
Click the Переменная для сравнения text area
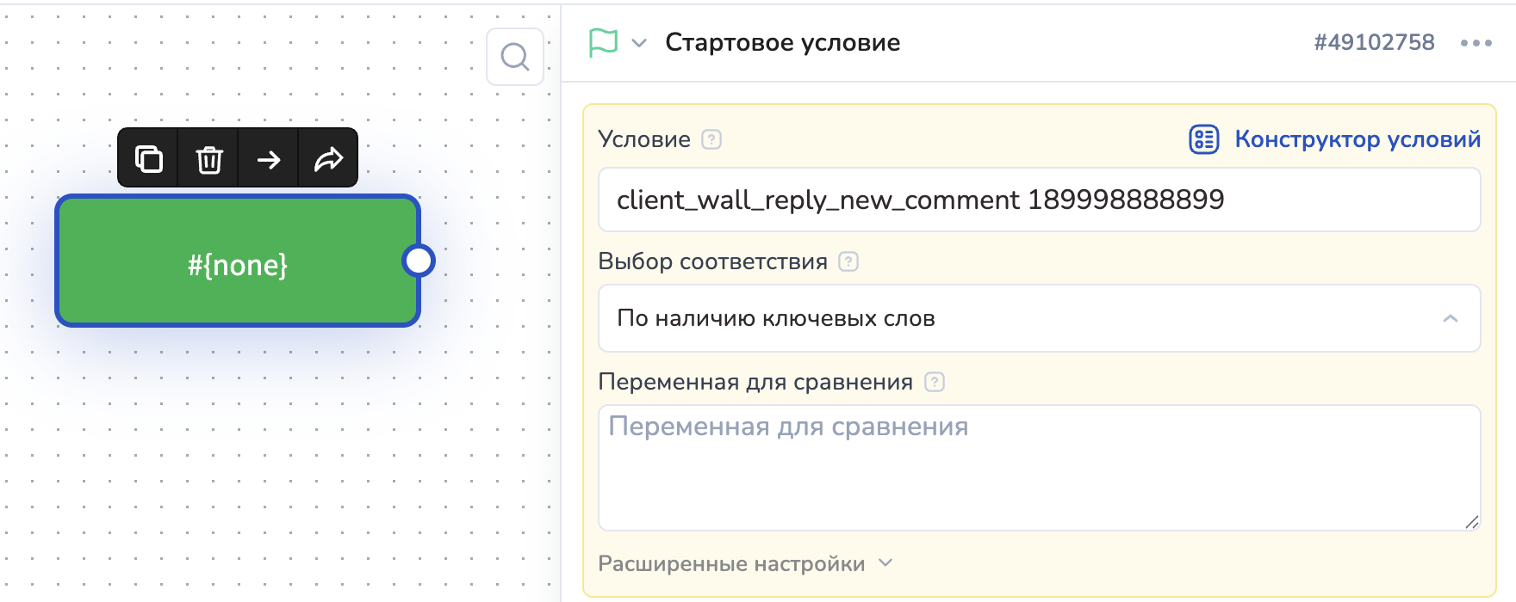(1039, 468)
